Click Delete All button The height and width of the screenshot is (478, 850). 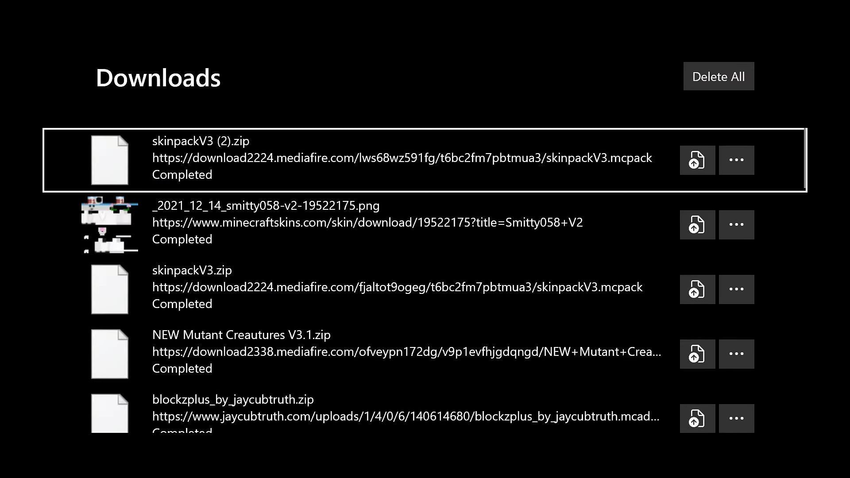tap(719, 76)
